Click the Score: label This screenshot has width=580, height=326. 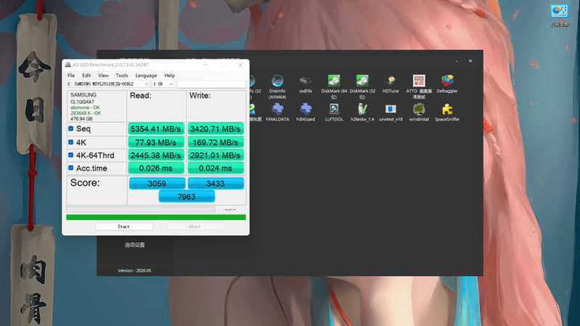85,183
